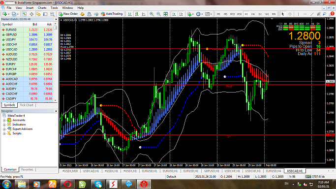336x189 pixels.
Task: Open the MetaEditor book icon
Action: tap(82, 14)
